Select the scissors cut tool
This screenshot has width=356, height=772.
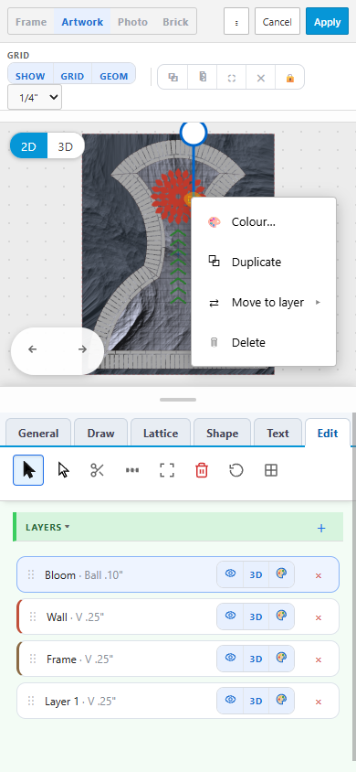(x=98, y=470)
